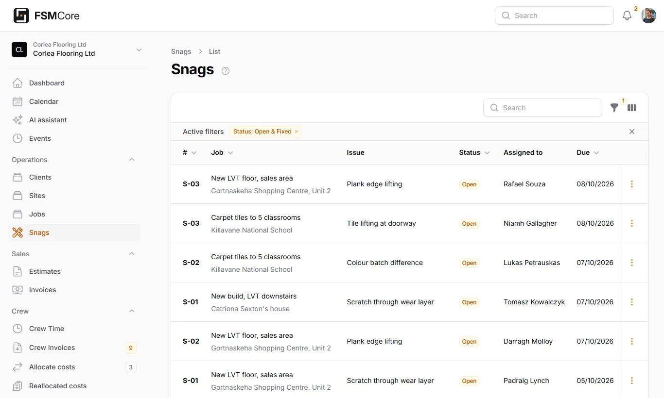Viewport: 664px width, 398px height.
Task: Open row actions for Rafael Souza snag
Action: pos(632,184)
